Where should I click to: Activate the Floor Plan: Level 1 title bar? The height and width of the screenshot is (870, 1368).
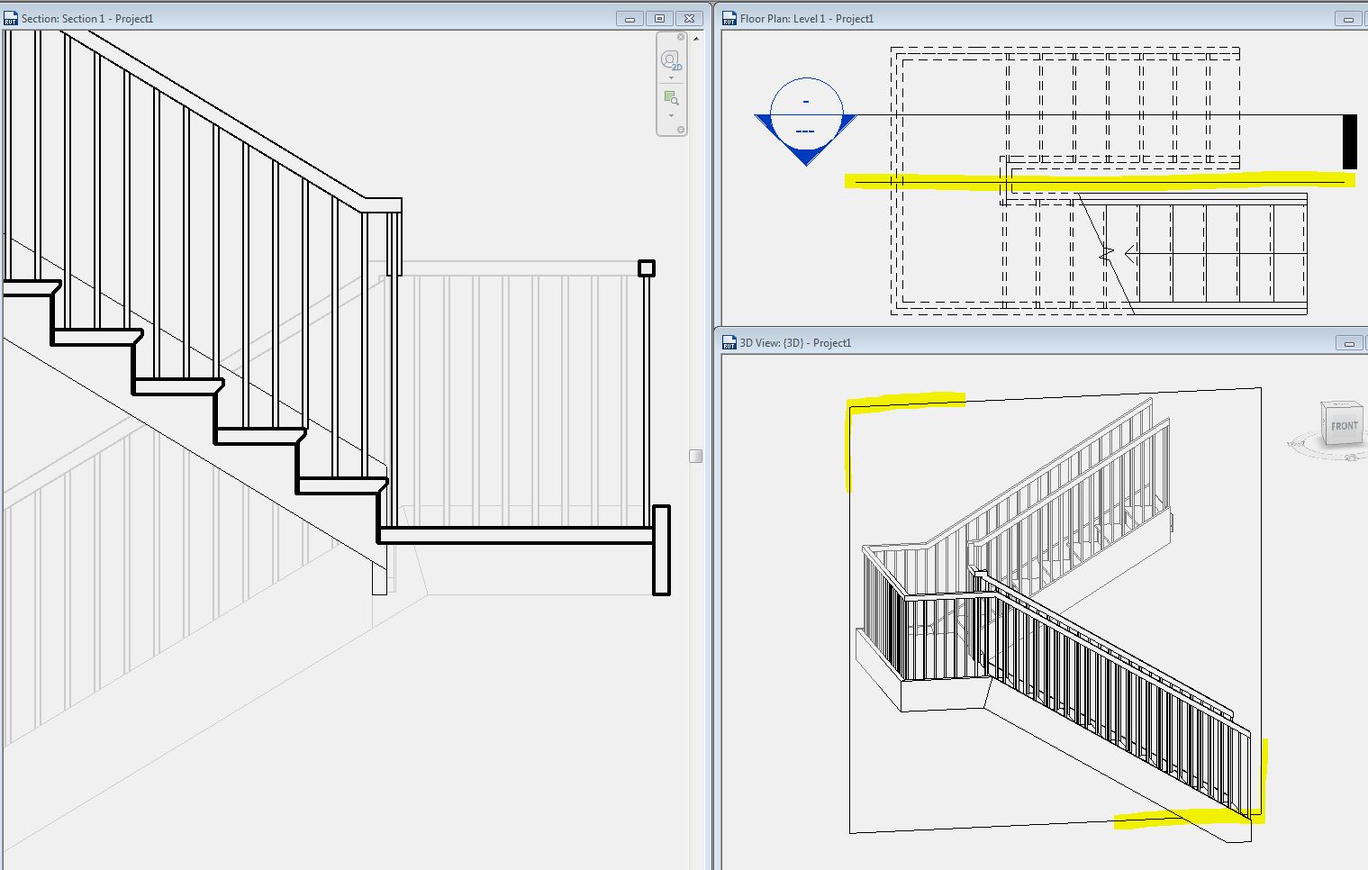pyautogui.click(x=1044, y=18)
